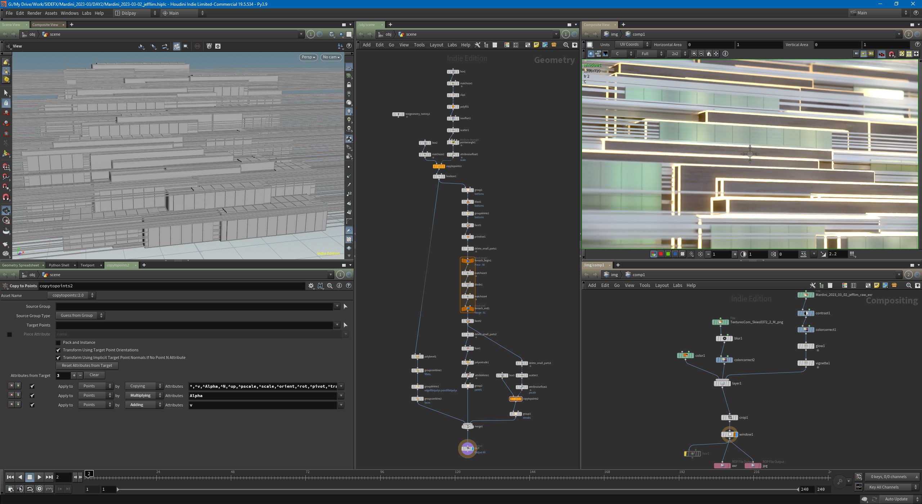Toggle Transform Using Implicit Target Point Normals
The height and width of the screenshot is (504, 922).
[x=58, y=358]
